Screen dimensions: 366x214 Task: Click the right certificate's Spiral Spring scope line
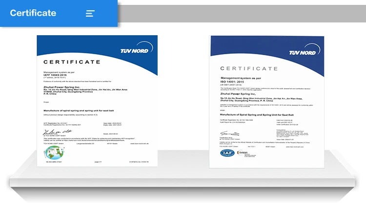pos(257,115)
